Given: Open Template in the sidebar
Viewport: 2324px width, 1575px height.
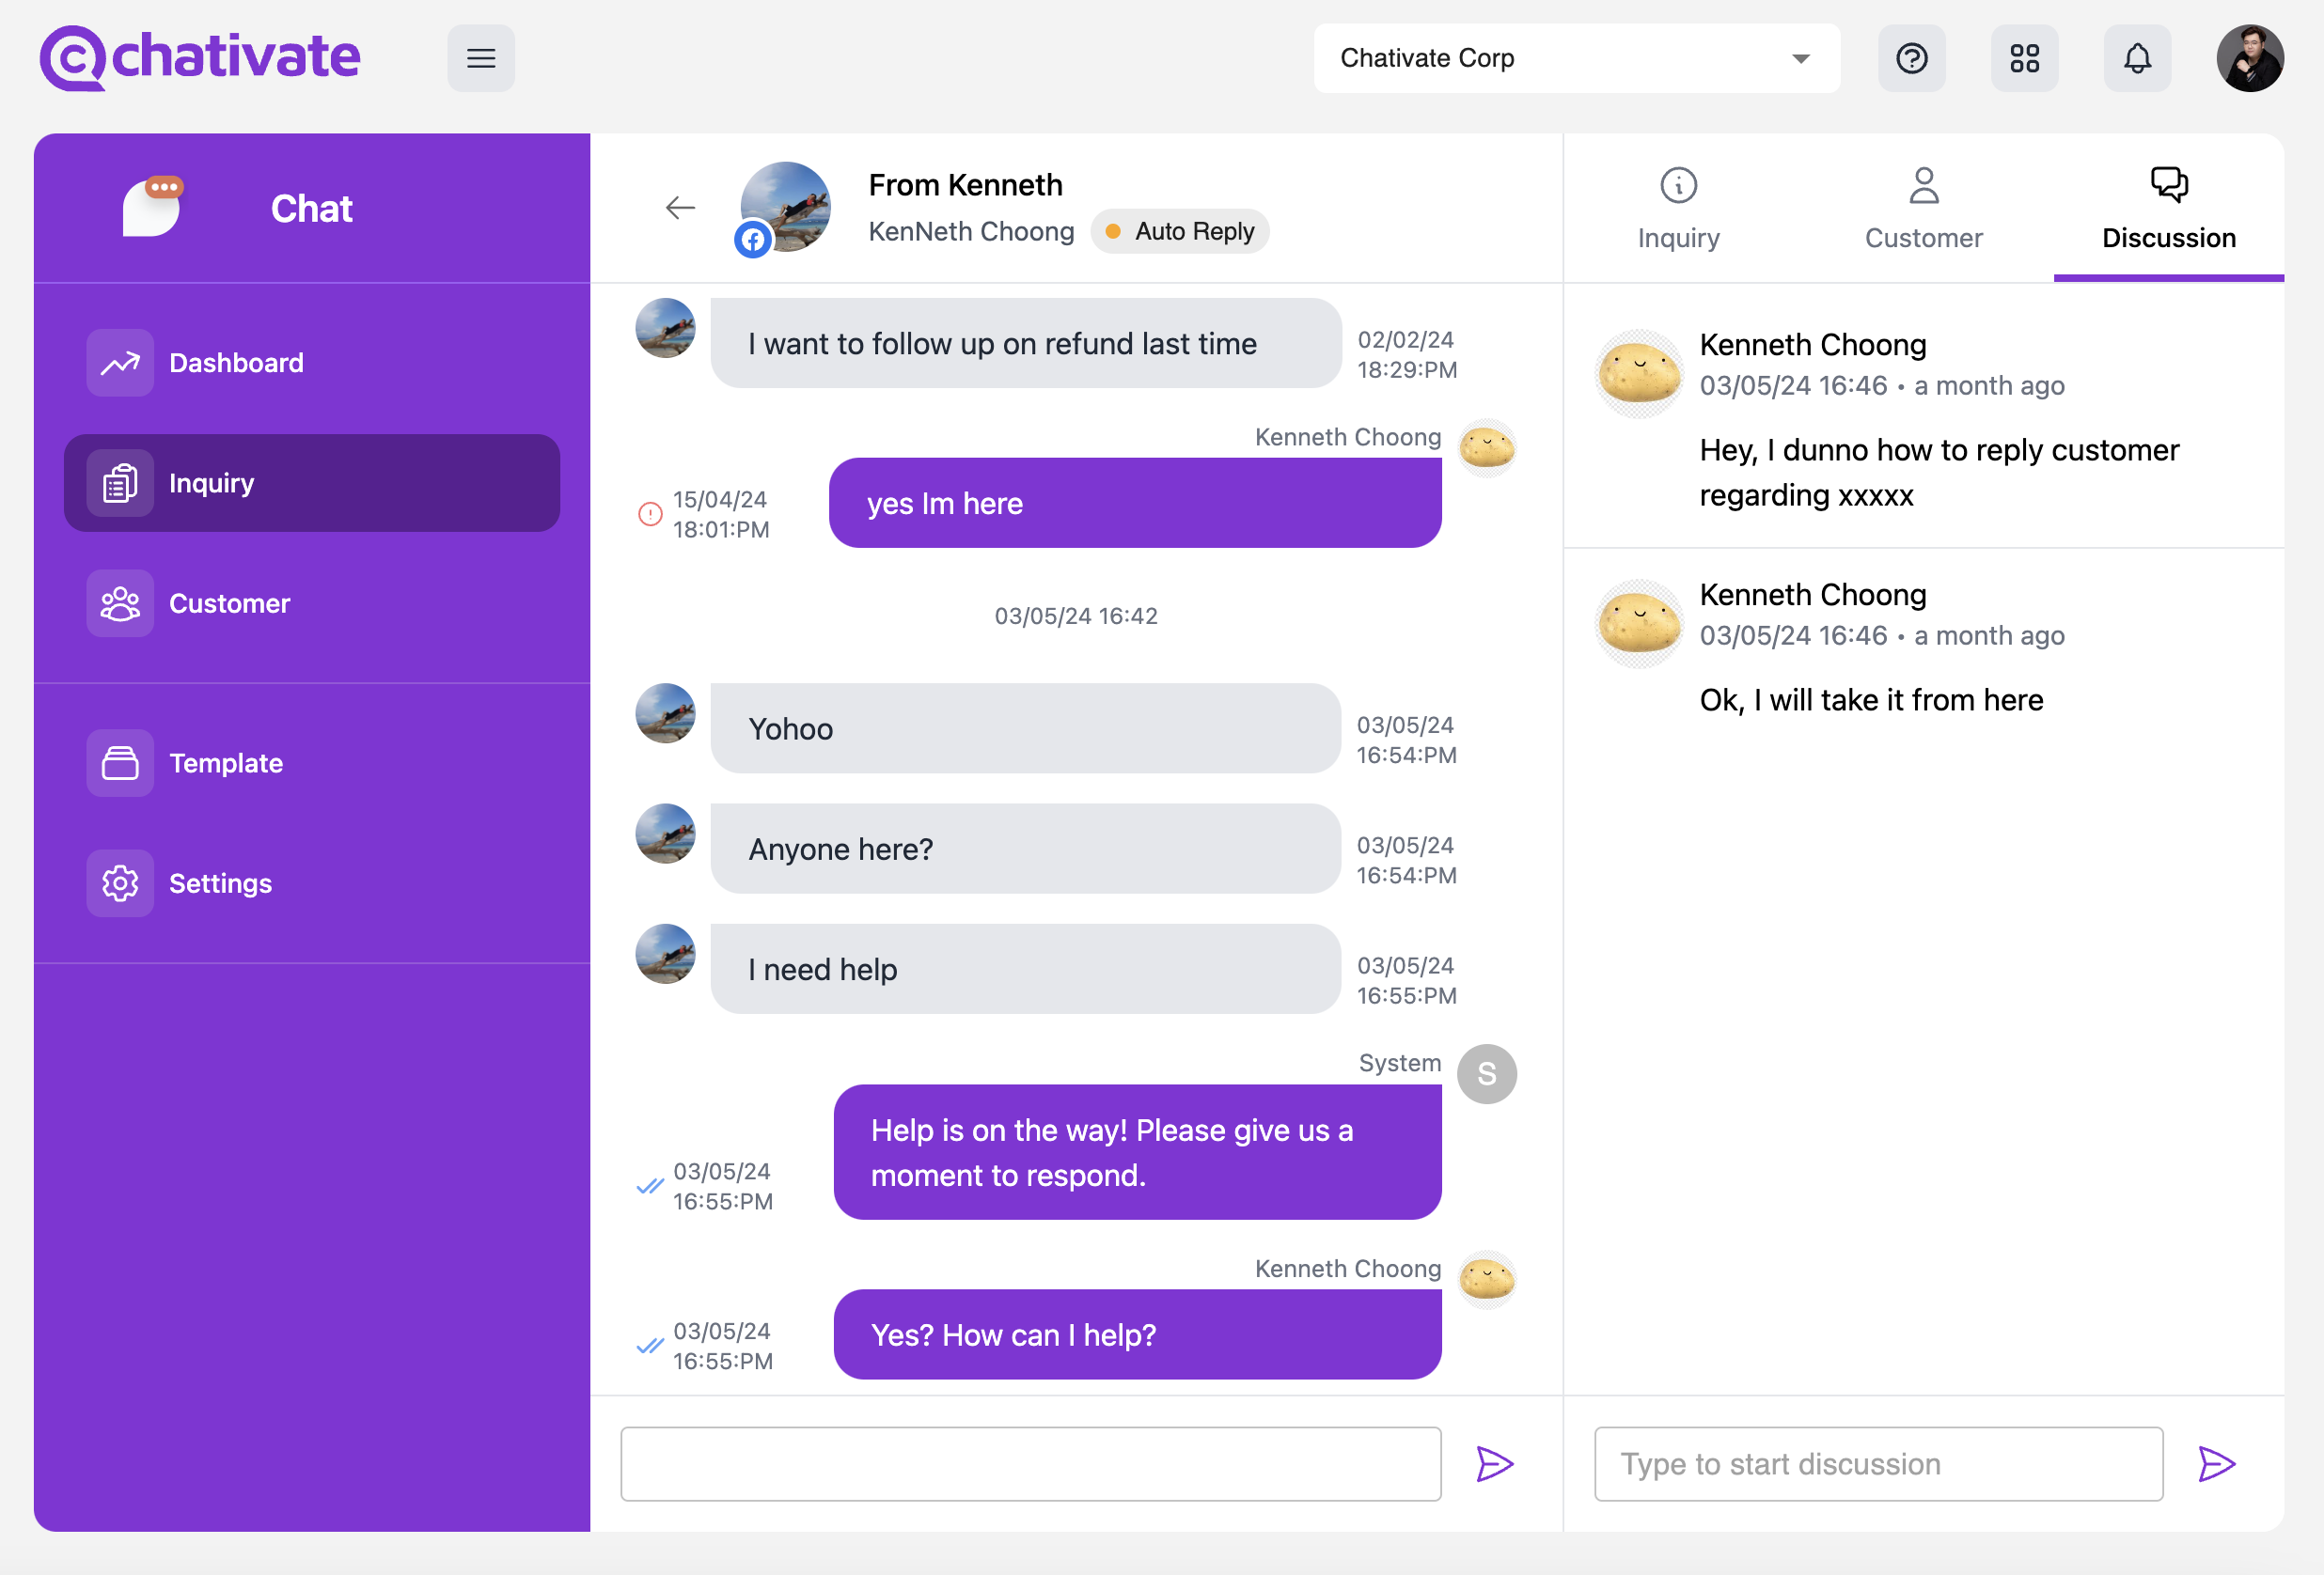Looking at the screenshot, I should [x=312, y=763].
